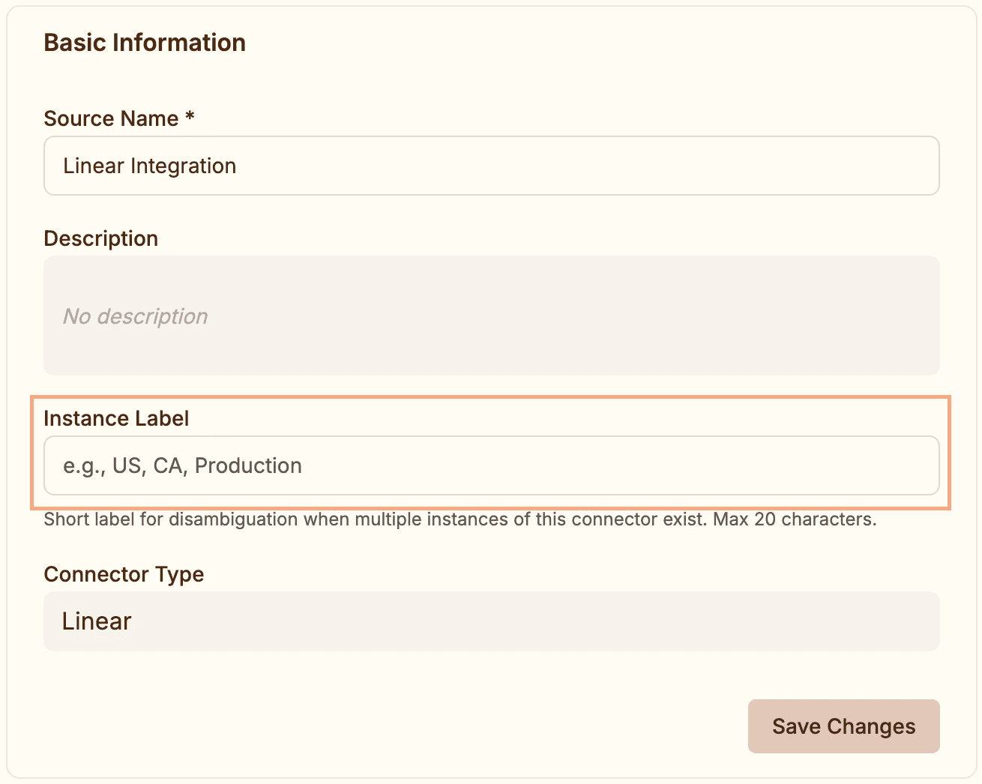The width and height of the screenshot is (982, 784).
Task: Click the Connector Type label
Action: pos(124,574)
